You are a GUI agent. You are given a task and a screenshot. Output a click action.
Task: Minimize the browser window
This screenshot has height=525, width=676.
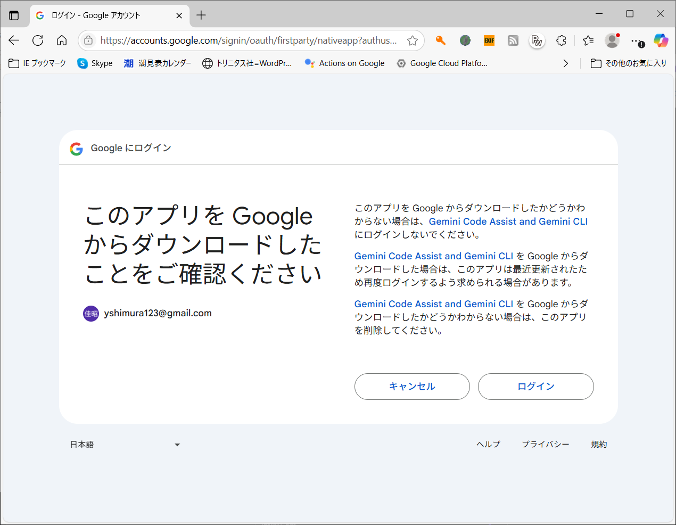tap(599, 14)
